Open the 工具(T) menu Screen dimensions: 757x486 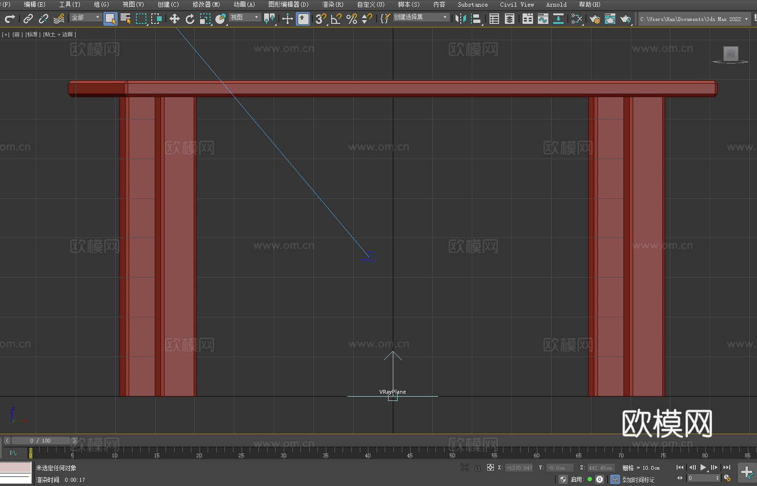69,4
